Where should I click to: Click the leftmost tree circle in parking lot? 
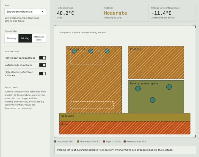pos(74,51)
